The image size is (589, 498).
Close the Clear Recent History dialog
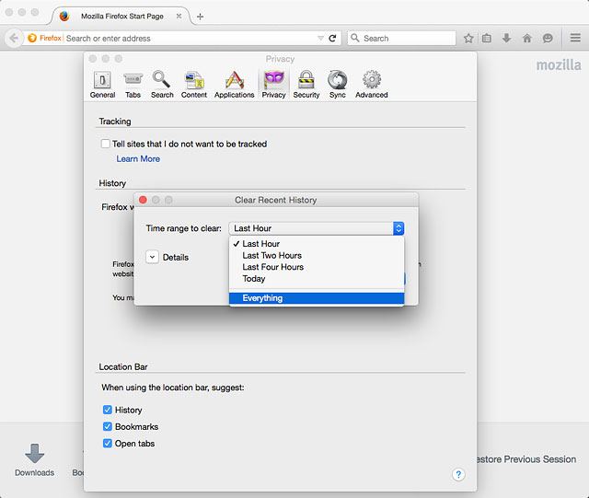pos(143,200)
